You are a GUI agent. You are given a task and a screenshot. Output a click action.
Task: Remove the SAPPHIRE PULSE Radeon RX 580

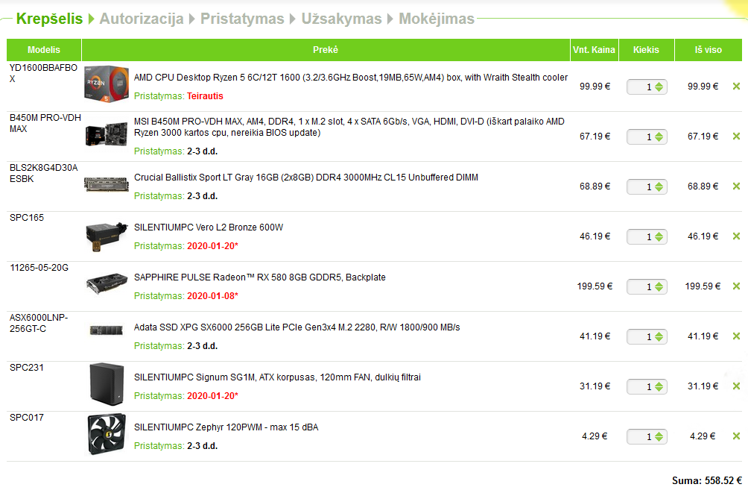(x=736, y=286)
